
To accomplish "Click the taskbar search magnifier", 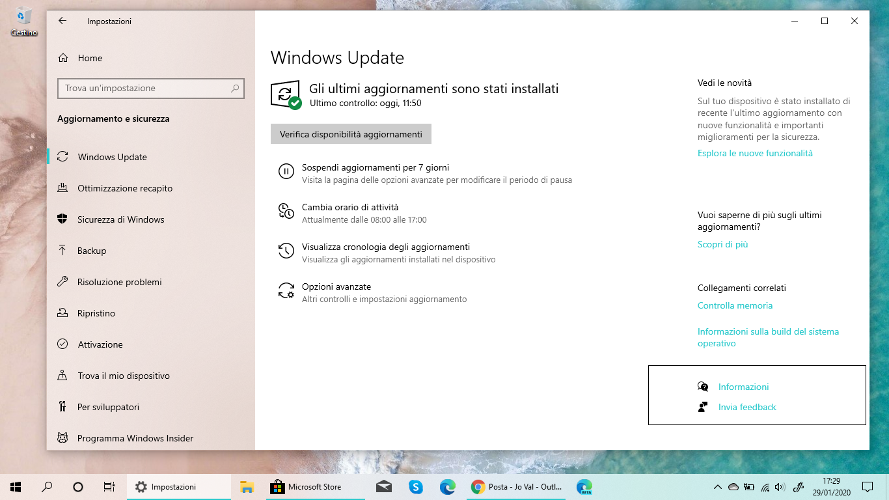I will (47, 486).
